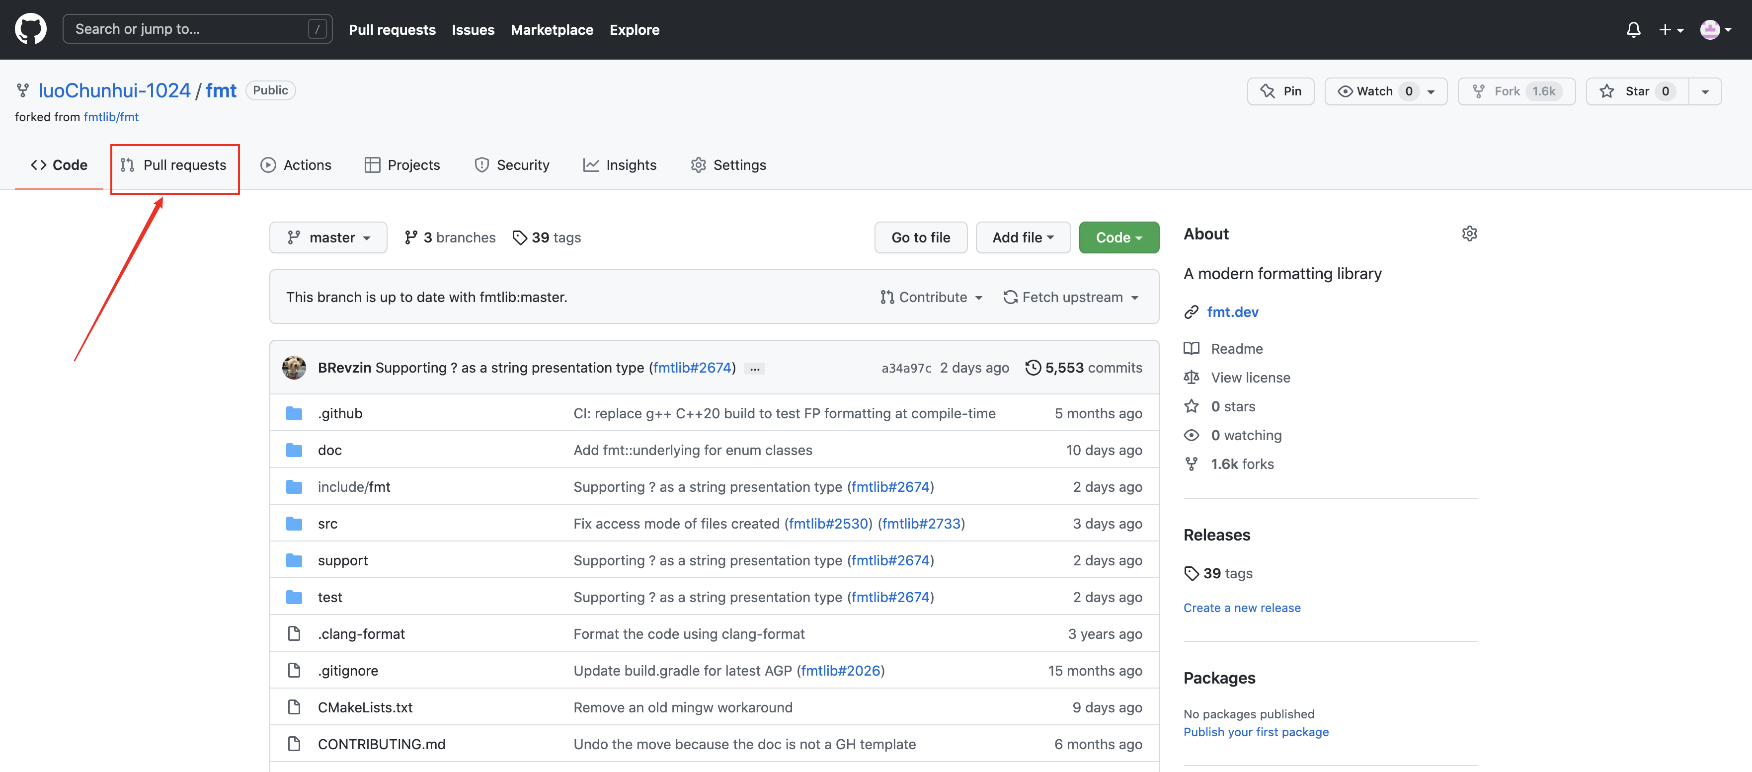Open the luoChunhui-1024 owner profile link

[x=114, y=90]
